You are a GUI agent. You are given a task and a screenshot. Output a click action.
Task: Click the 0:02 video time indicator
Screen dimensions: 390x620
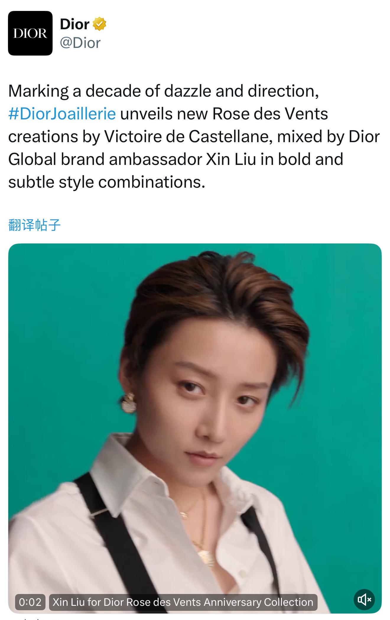pos(30,602)
